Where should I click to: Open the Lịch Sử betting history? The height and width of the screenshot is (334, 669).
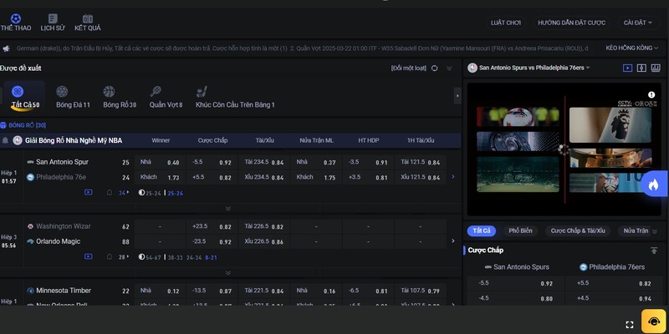[x=53, y=22]
